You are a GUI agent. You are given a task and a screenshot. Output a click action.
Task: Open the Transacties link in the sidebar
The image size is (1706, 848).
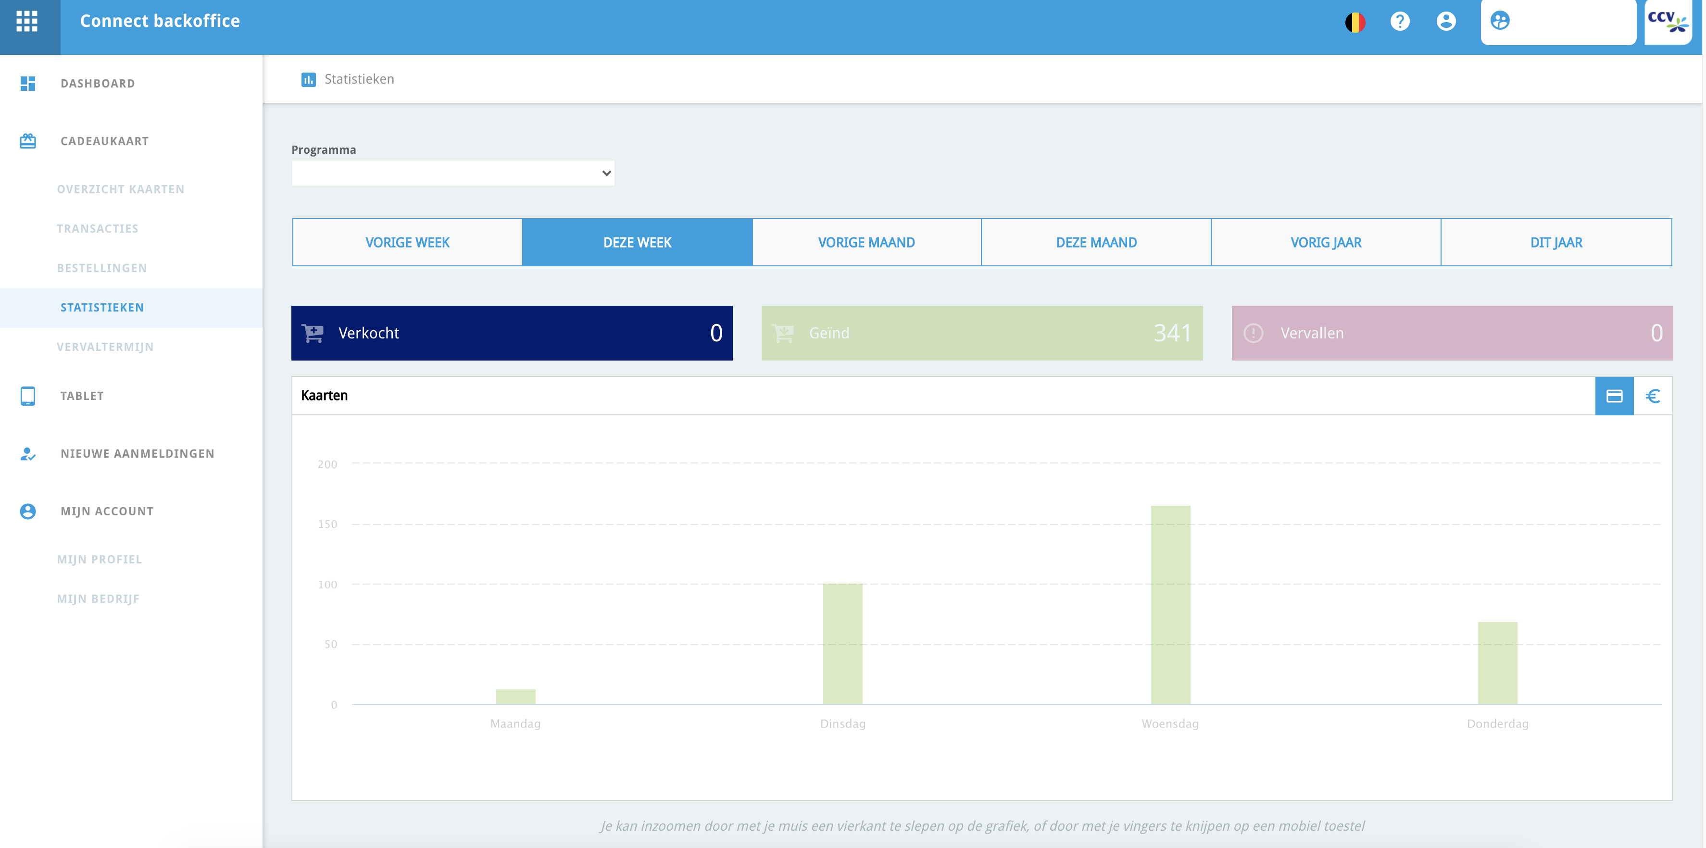pos(97,228)
